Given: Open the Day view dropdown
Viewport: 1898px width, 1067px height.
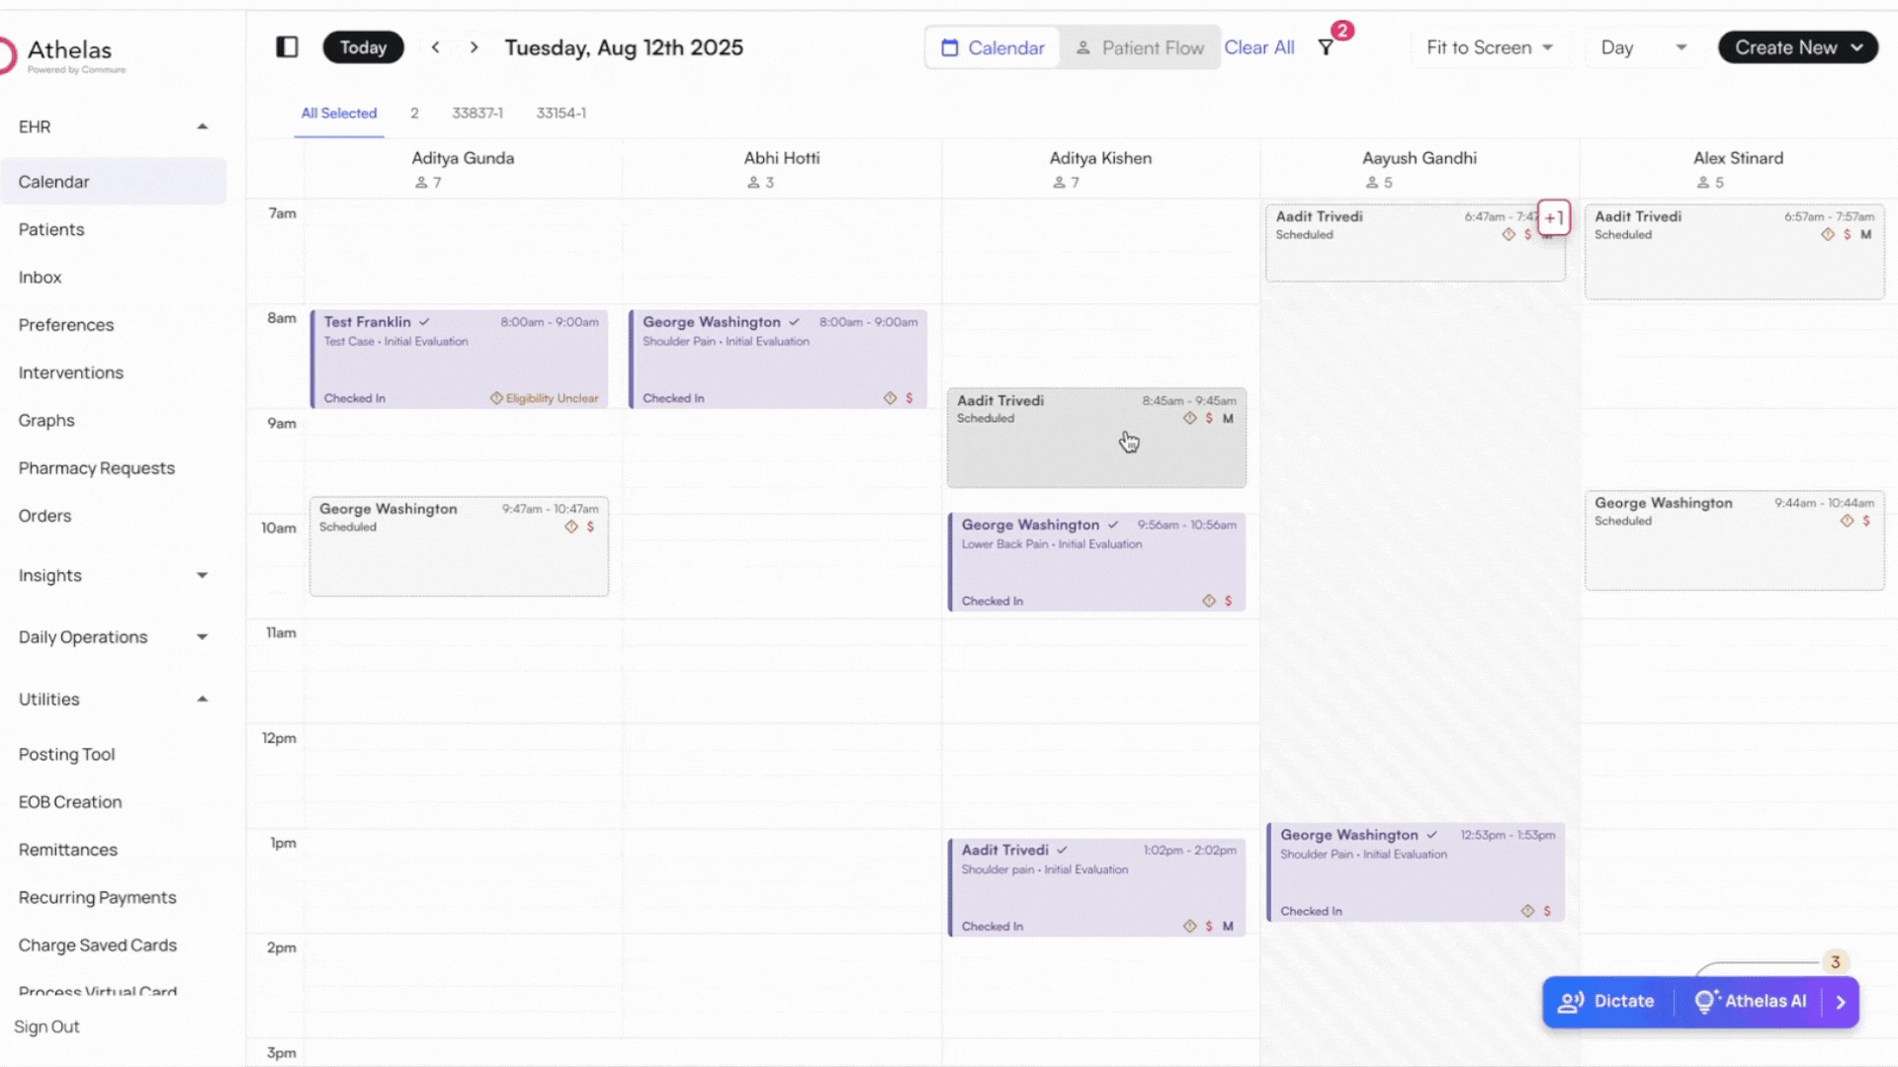Looking at the screenshot, I should 1643,47.
